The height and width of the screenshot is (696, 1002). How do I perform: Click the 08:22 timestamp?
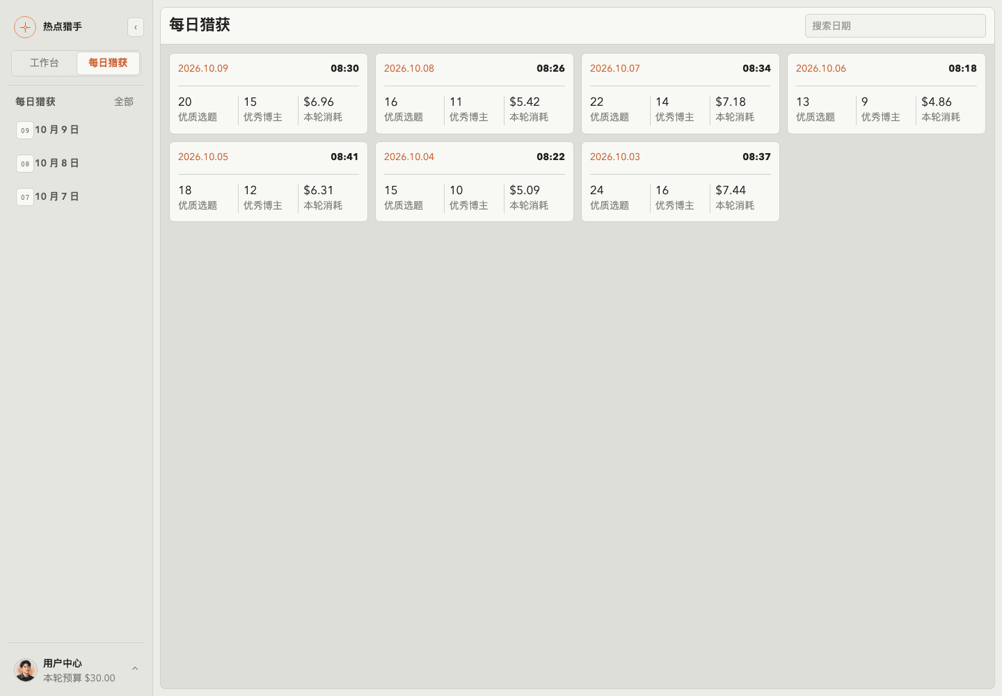pos(550,157)
